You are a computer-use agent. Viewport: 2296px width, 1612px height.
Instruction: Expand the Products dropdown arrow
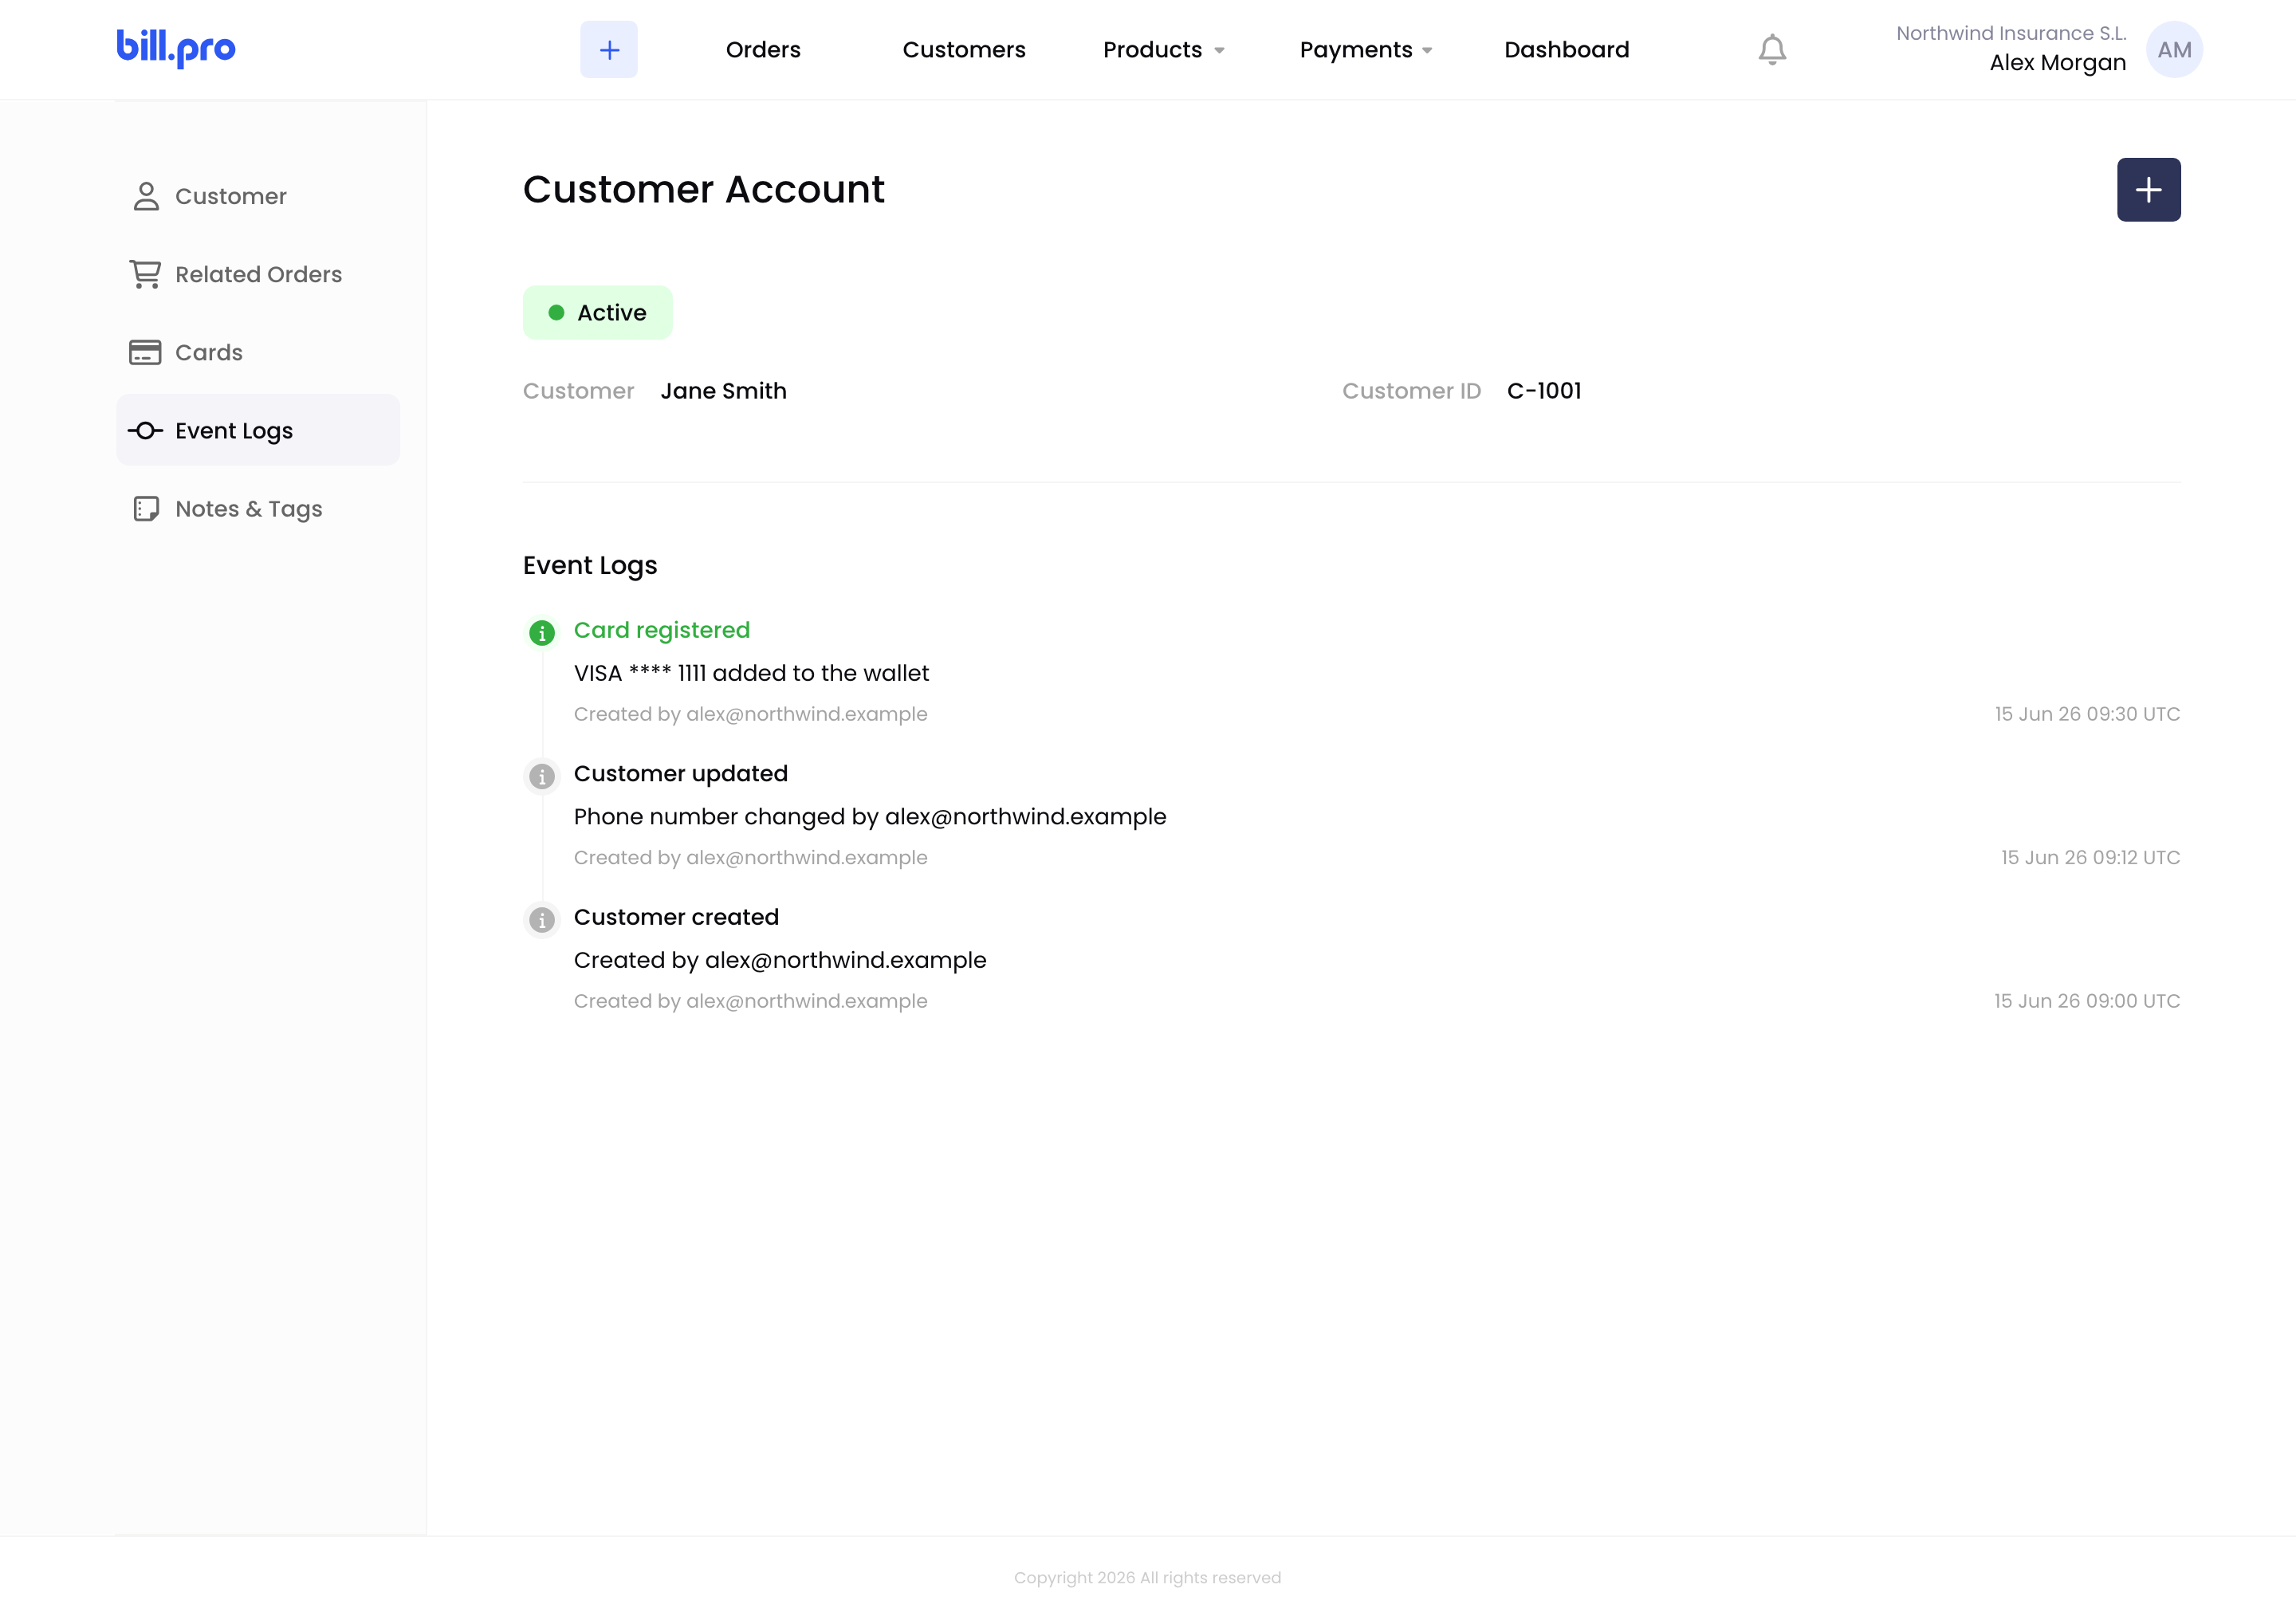coord(1219,51)
